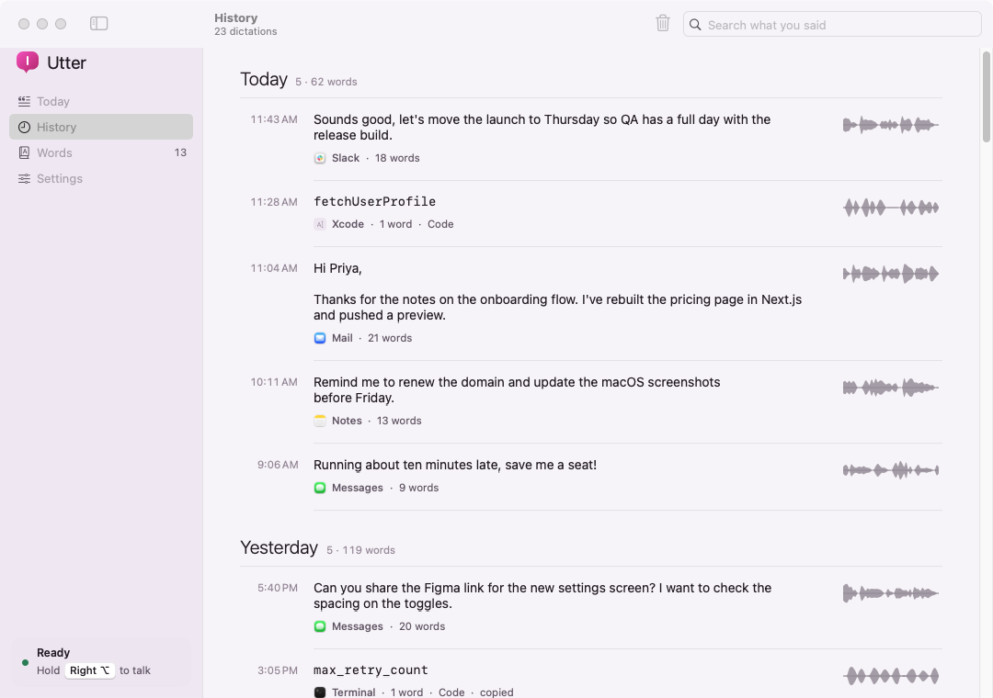Viewport: 993px width, 698px height.
Task: Click the 11:43 AM timestamp
Action: point(274,119)
